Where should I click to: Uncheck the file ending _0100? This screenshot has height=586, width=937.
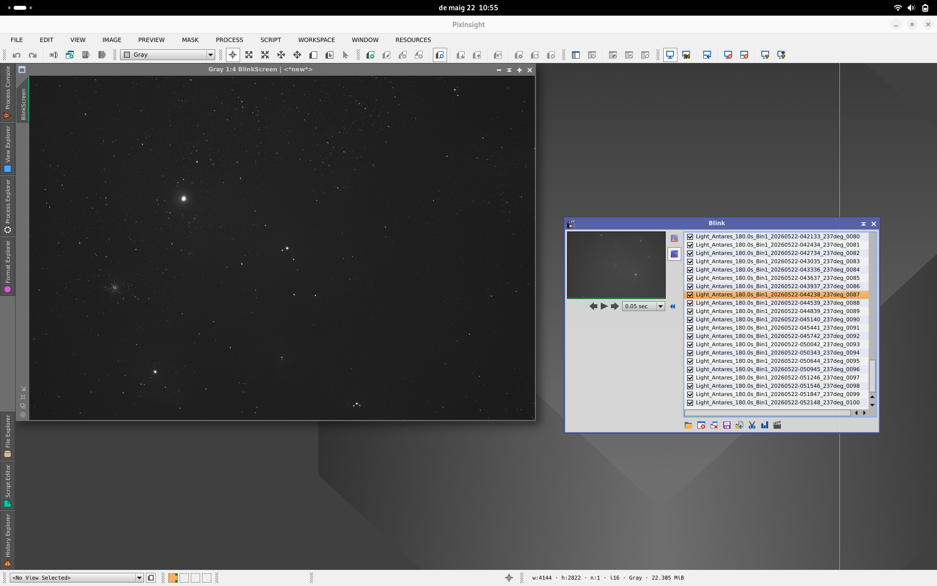[x=690, y=403]
